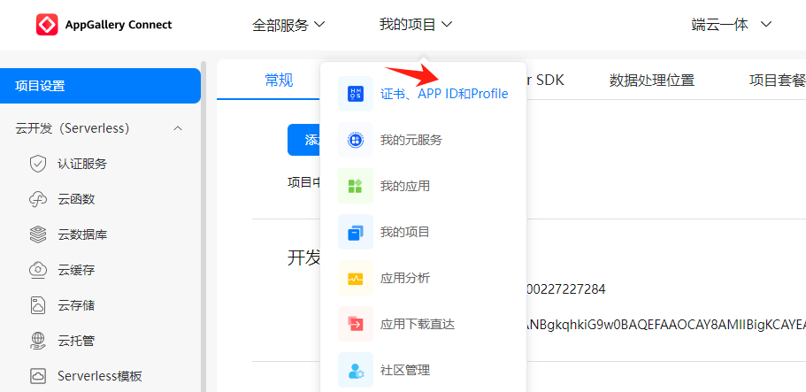Click the 云函数 cloud function icon
This screenshot has width=806, height=392.
coord(38,200)
